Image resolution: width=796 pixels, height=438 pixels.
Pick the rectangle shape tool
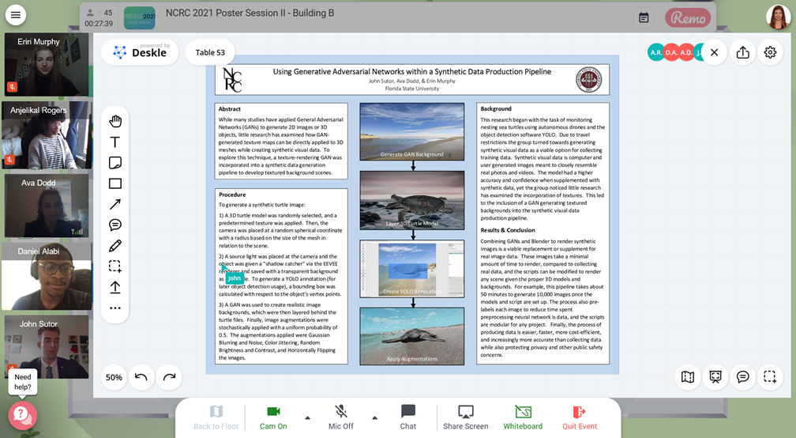[115, 183]
